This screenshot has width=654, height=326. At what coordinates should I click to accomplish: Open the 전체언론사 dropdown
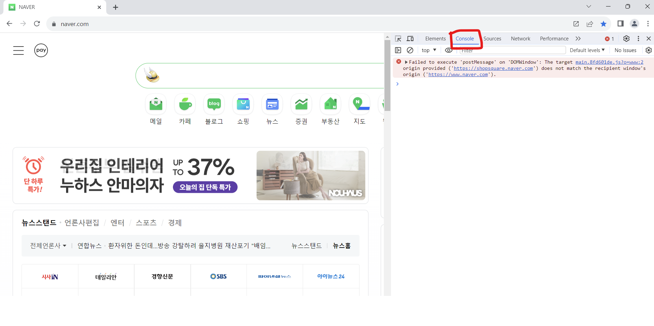pyautogui.click(x=48, y=246)
